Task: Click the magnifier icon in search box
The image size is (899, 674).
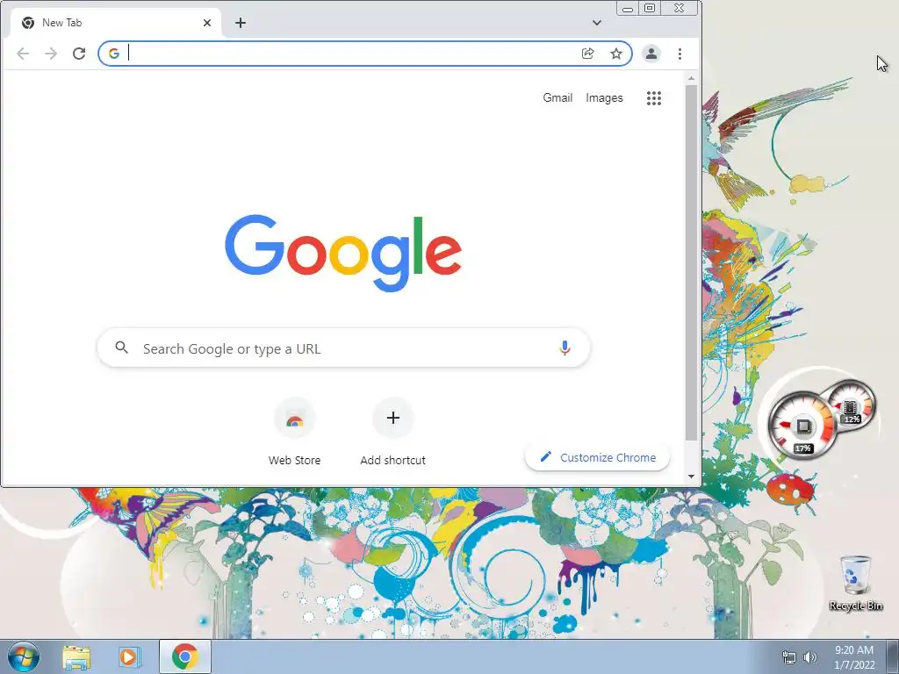Action: click(121, 348)
